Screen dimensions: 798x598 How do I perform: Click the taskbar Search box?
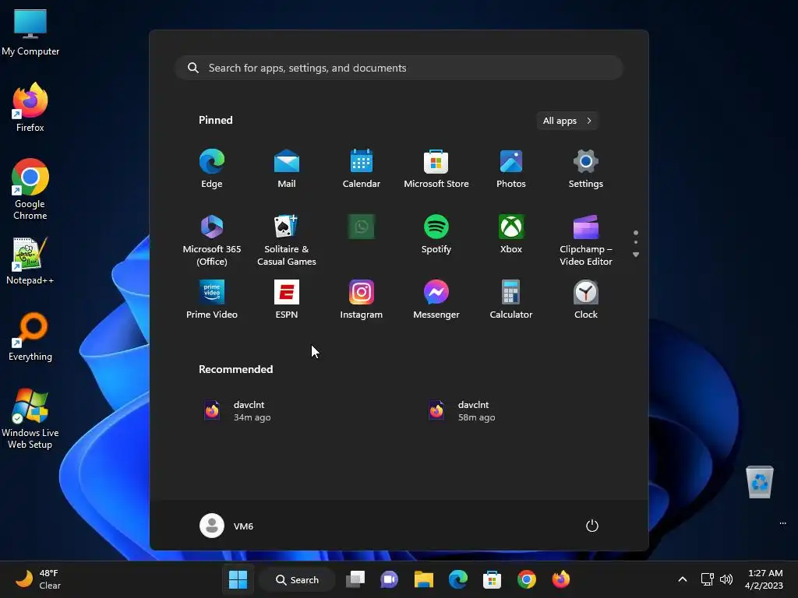[x=297, y=579]
